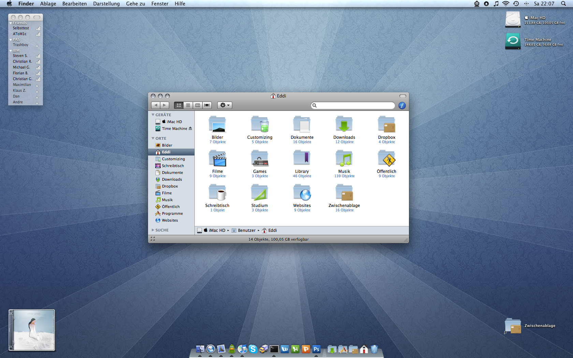Click the album cover artwork on desktop
Screen dimensions: 573x358
point(32,330)
